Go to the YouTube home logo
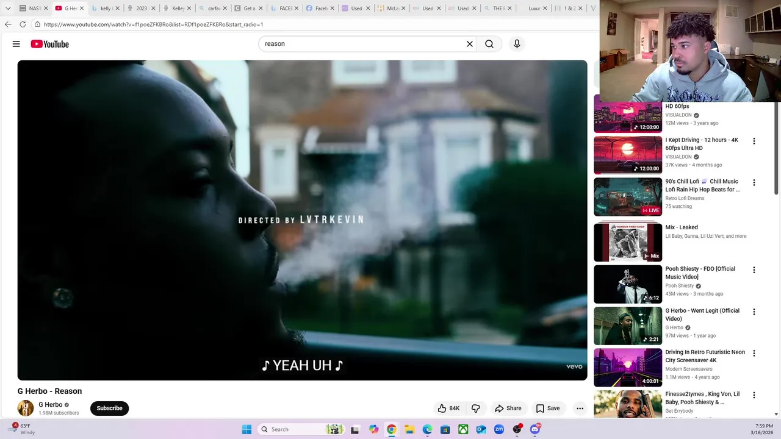Image resolution: width=781 pixels, height=439 pixels. pyautogui.click(x=49, y=44)
